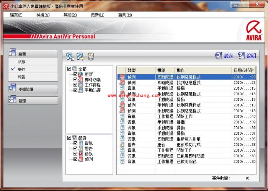This screenshot has height=191, width=268.
Task: Toggle the 即時防護 module checkbox
Action: coord(75,80)
